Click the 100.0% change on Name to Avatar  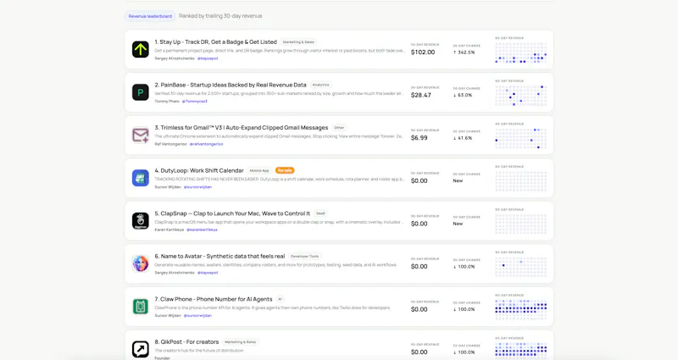pyautogui.click(x=464, y=267)
